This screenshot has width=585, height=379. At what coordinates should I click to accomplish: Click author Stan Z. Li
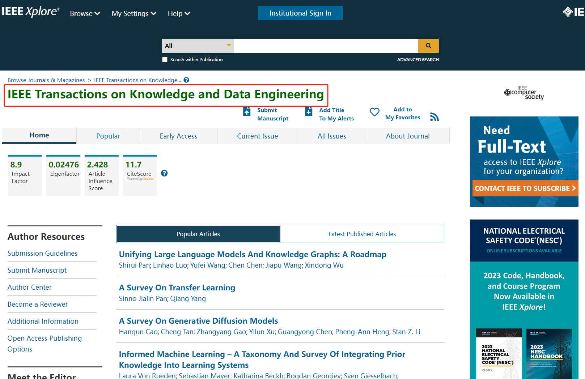[406, 332]
